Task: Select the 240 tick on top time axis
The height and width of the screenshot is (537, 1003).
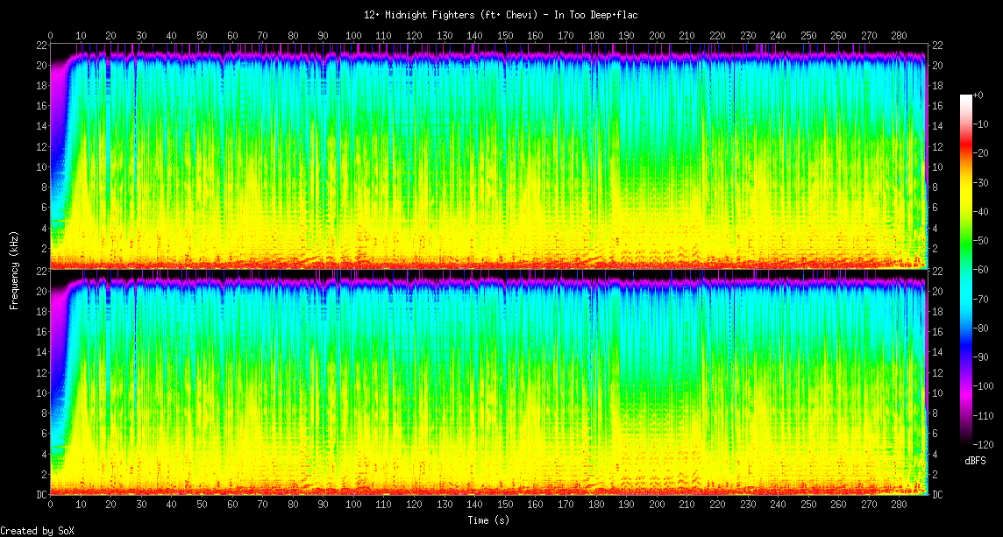Action: [x=778, y=35]
